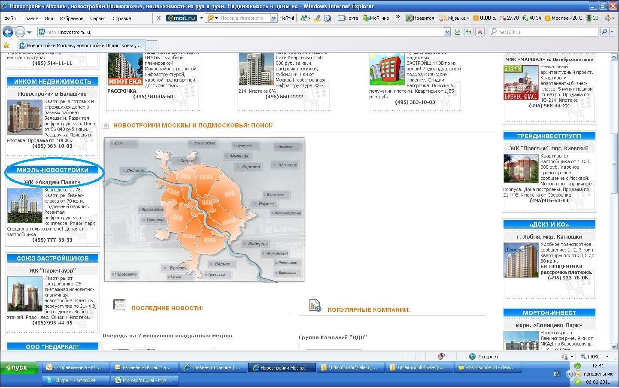Open the Favorites star icon
Screen dimensions: 619x388
(x=6, y=45)
